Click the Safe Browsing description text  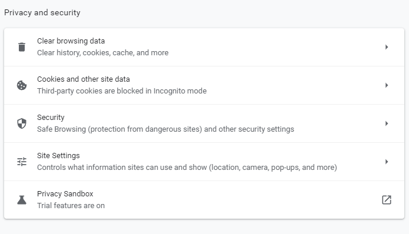[x=165, y=129]
